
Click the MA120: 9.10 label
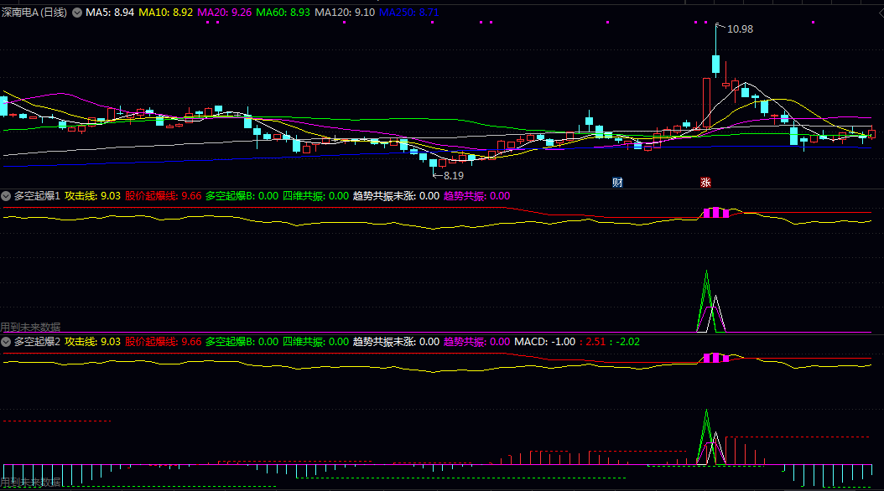click(345, 13)
